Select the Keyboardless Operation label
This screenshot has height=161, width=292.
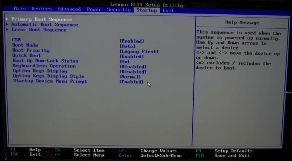click(x=44, y=66)
